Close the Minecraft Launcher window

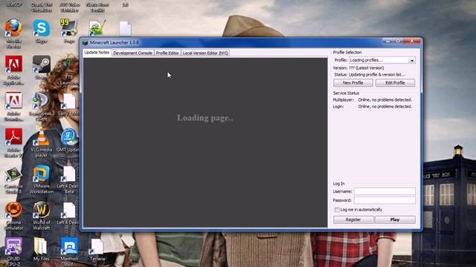click(x=411, y=41)
